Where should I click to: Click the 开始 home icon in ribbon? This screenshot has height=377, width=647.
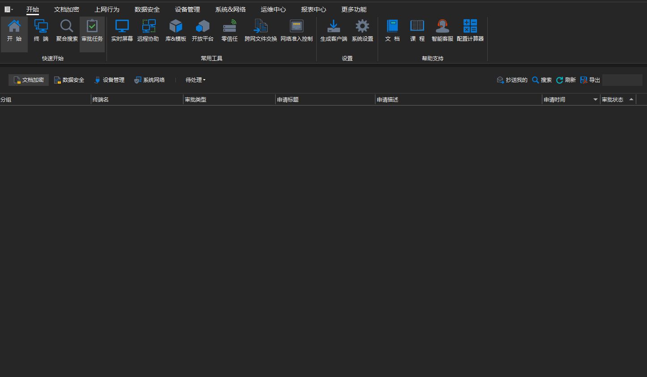tap(14, 31)
